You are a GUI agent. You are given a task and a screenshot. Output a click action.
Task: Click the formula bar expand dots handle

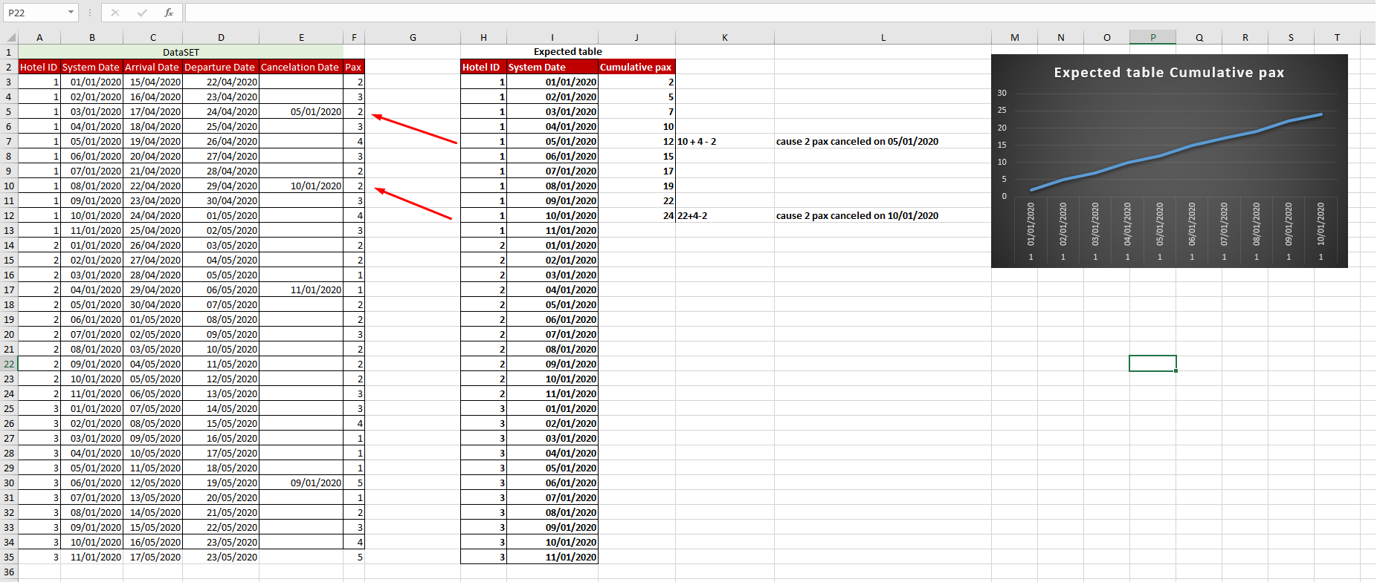point(90,13)
